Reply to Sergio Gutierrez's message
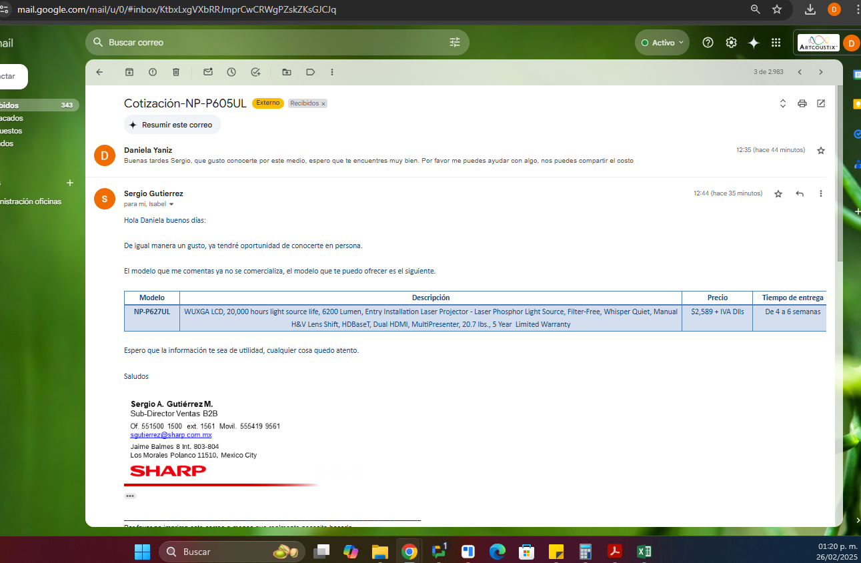The height and width of the screenshot is (563, 861). 800,193
